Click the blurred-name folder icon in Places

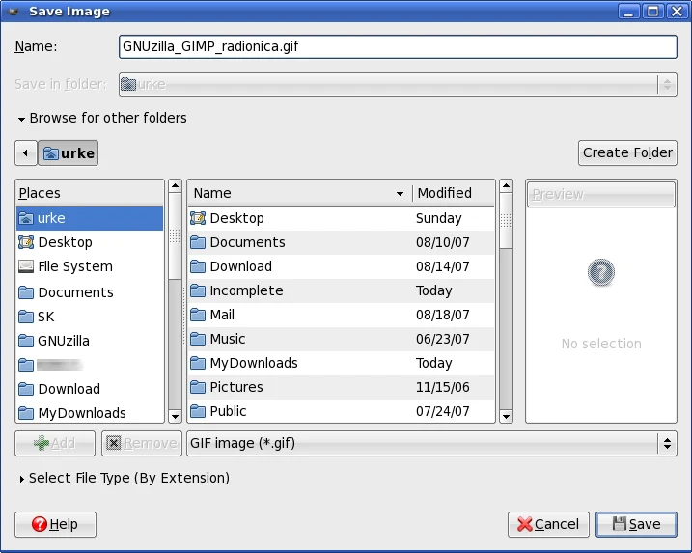[26, 365]
